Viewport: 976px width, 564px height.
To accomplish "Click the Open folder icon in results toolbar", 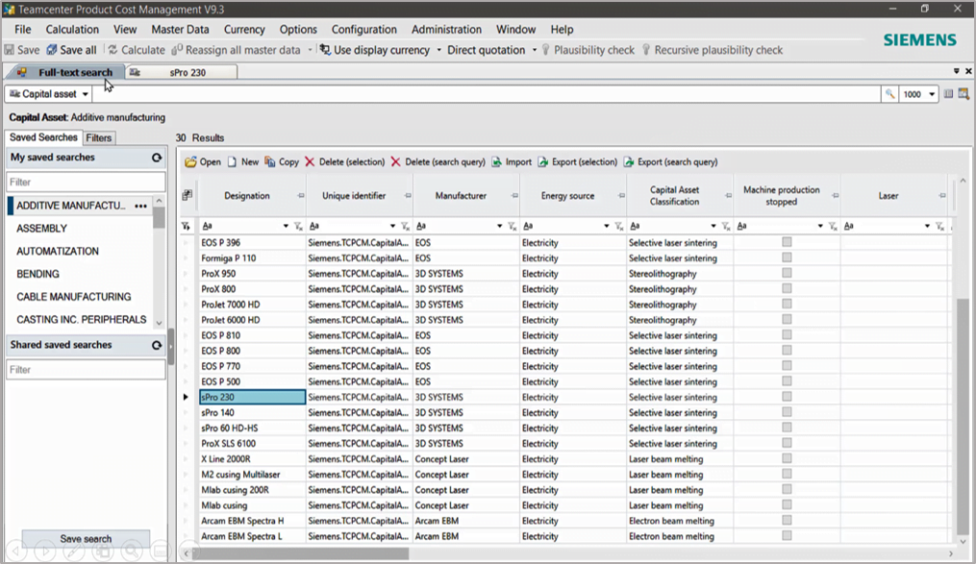I will point(190,162).
